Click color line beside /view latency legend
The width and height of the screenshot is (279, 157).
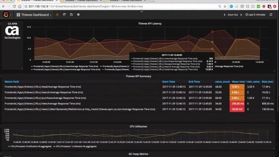pos(32,66)
